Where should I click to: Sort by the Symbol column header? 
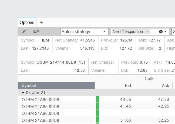pyautogui.click(x=56, y=85)
